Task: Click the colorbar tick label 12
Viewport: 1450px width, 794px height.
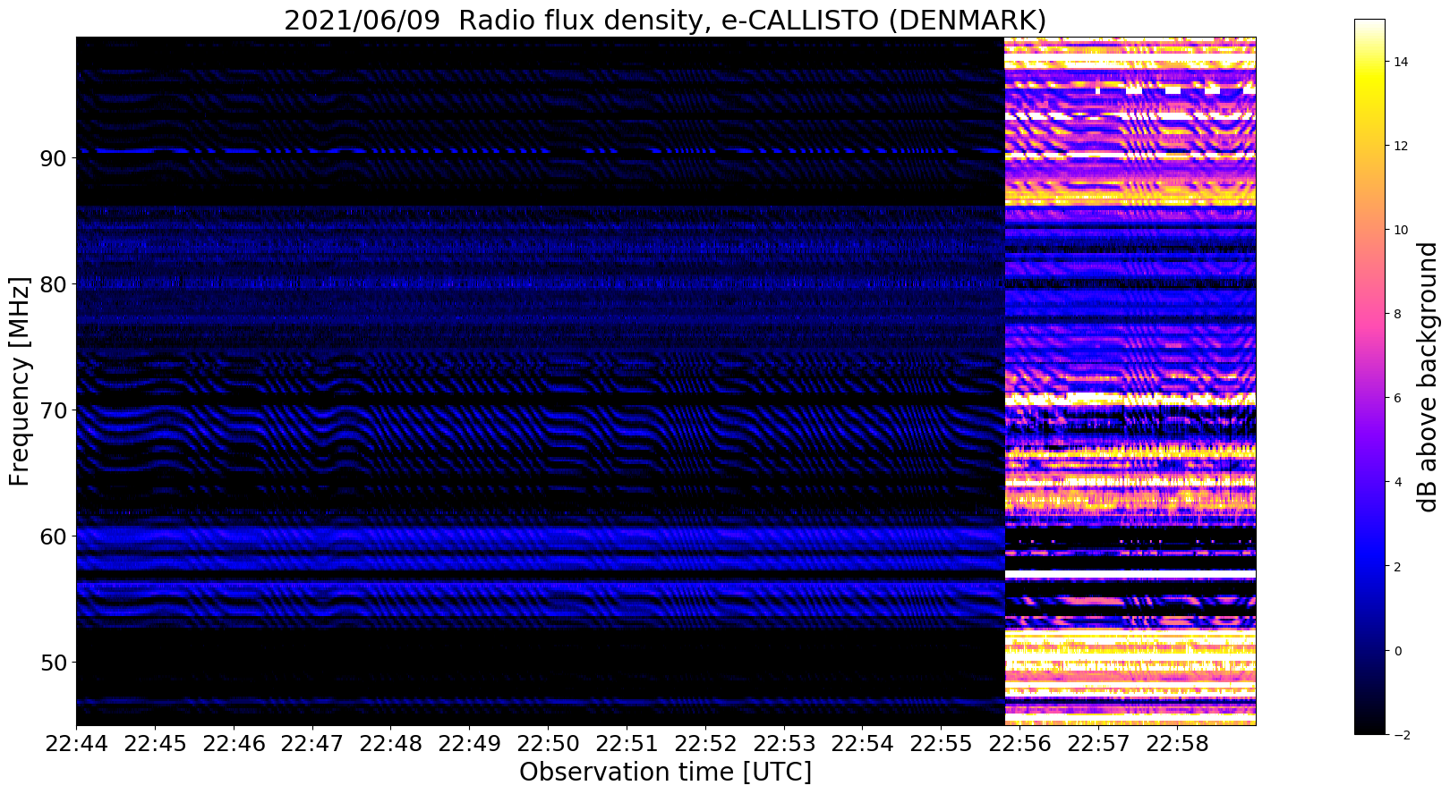Action: pyautogui.click(x=1400, y=146)
